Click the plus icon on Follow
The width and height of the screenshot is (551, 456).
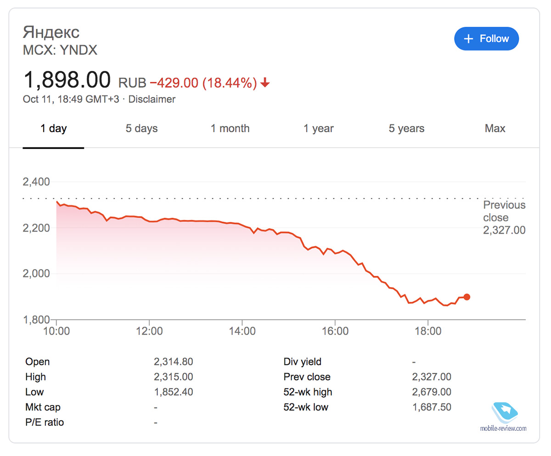pos(468,39)
